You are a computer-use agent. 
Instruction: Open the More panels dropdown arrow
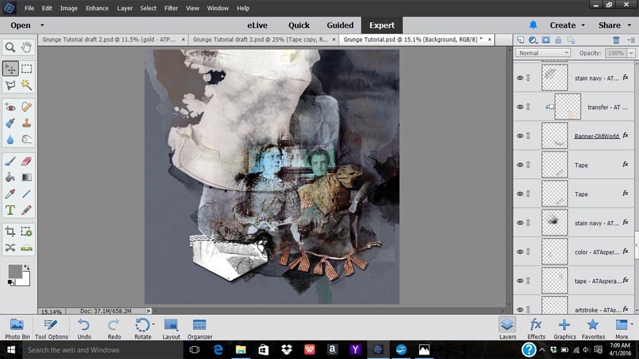[x=631, y=325]
